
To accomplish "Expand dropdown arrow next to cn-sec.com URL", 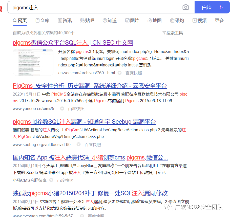I will (120, 73).
